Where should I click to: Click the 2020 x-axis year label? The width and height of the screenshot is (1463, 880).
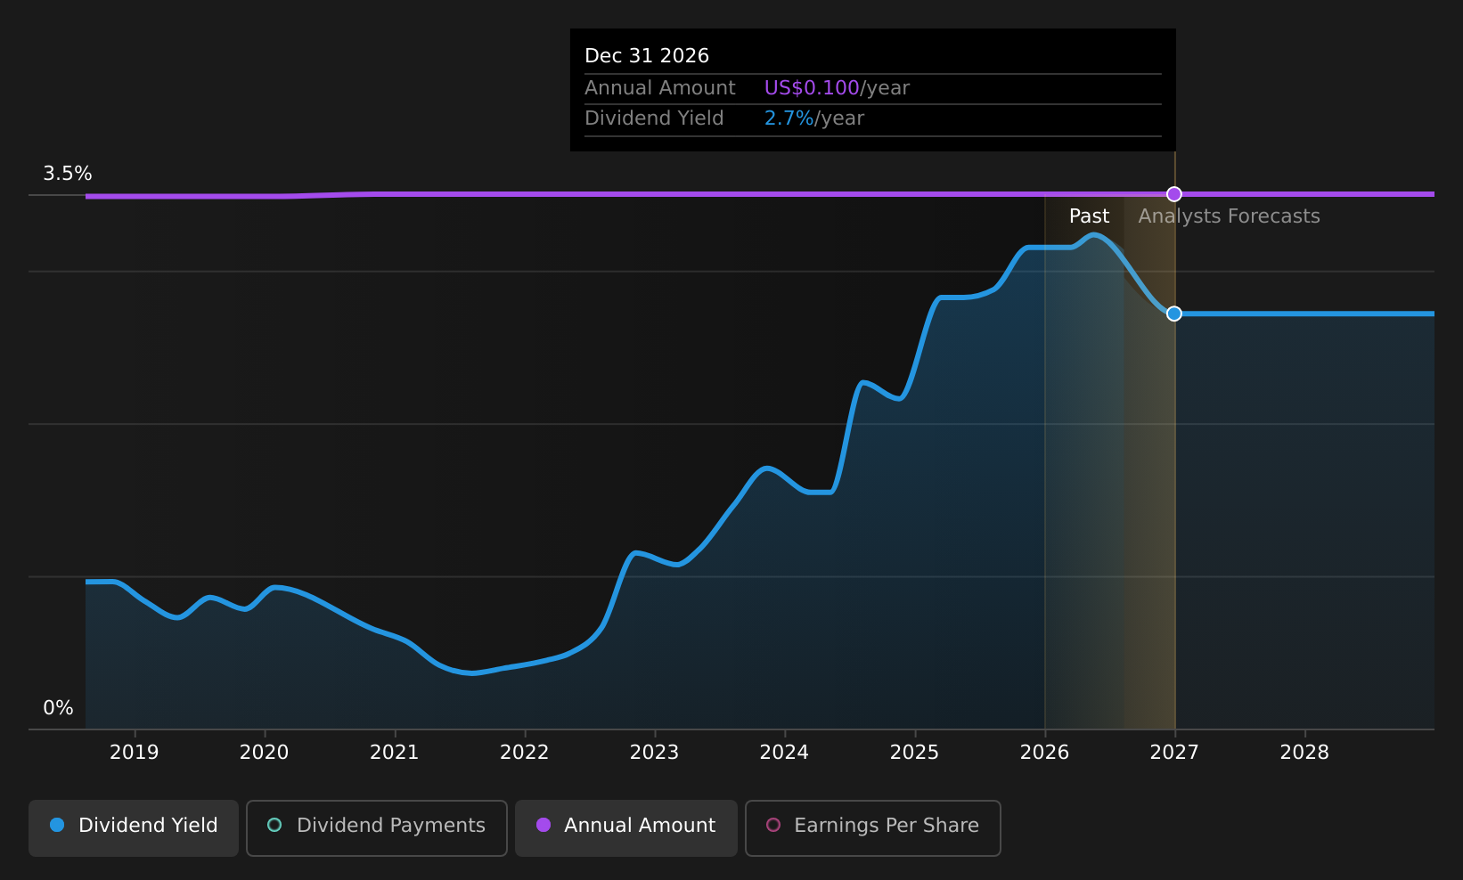[265, 753]
